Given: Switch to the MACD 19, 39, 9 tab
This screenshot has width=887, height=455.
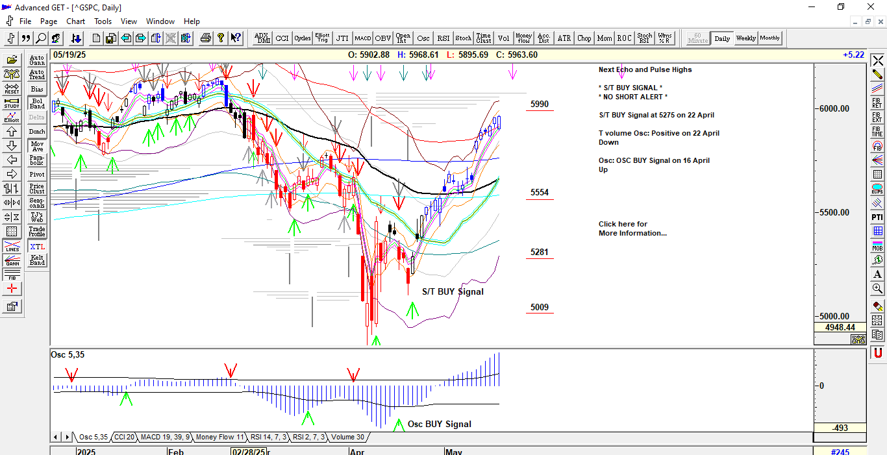Looking at the screenshot, I should (165, 437).
